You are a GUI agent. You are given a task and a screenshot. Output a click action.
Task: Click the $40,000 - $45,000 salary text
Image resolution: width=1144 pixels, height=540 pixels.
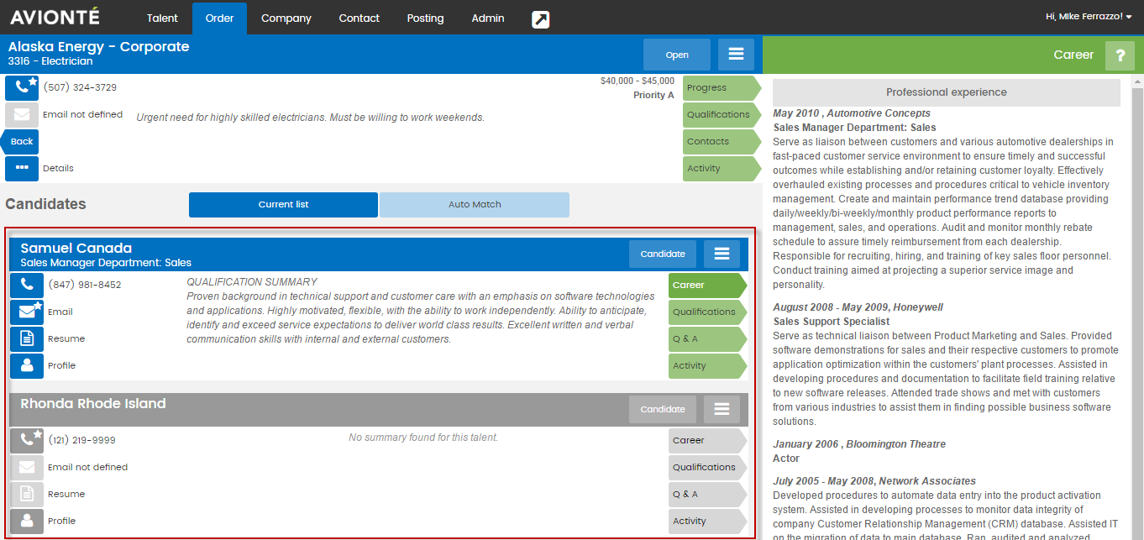[638, 81]
